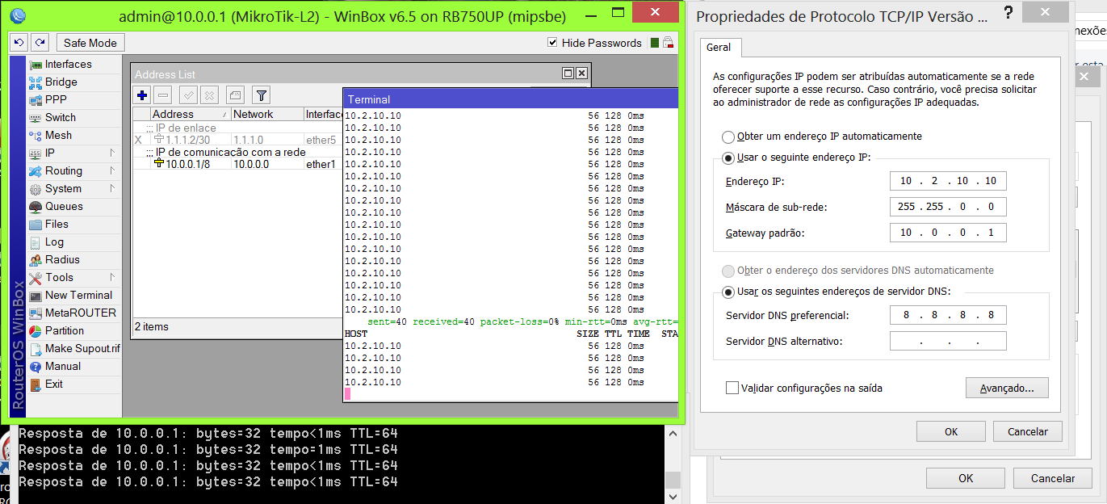The height and width of the screenshot is (504, 1107).
Task: Click Cancelar in TCP/IP properties dialog
Action: point(1028,431)
